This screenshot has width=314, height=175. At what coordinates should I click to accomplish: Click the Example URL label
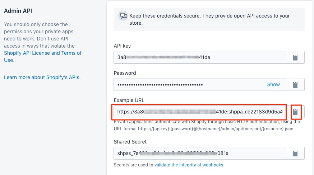129,100
